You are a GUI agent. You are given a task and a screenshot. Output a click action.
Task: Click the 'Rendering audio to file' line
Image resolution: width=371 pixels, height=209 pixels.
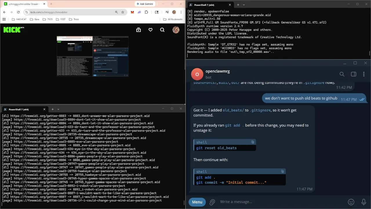(230, 52)
